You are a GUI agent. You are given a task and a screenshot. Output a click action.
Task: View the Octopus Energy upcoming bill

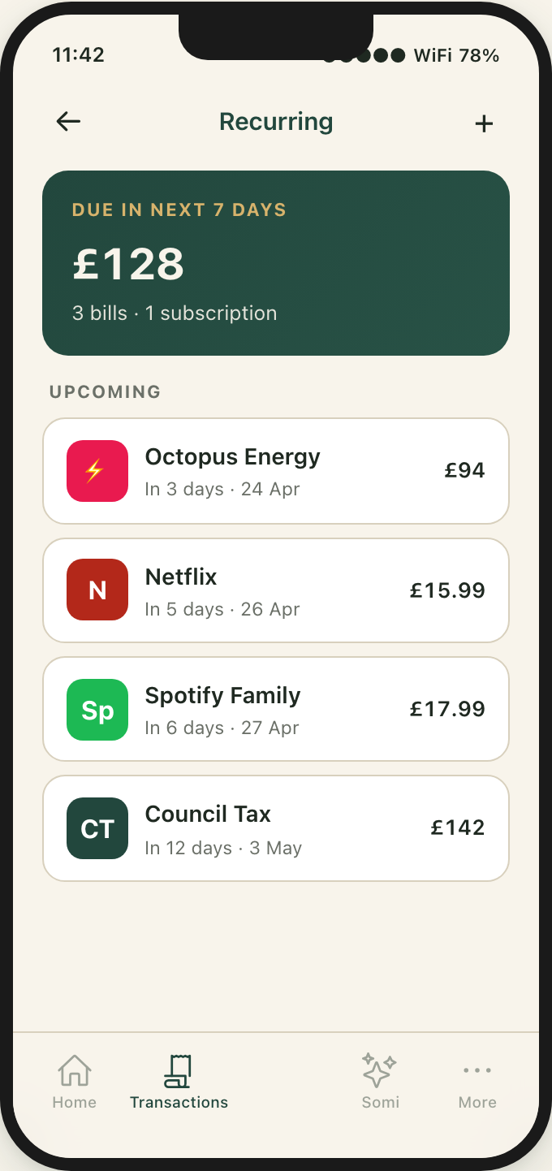[x=276, y=471]
